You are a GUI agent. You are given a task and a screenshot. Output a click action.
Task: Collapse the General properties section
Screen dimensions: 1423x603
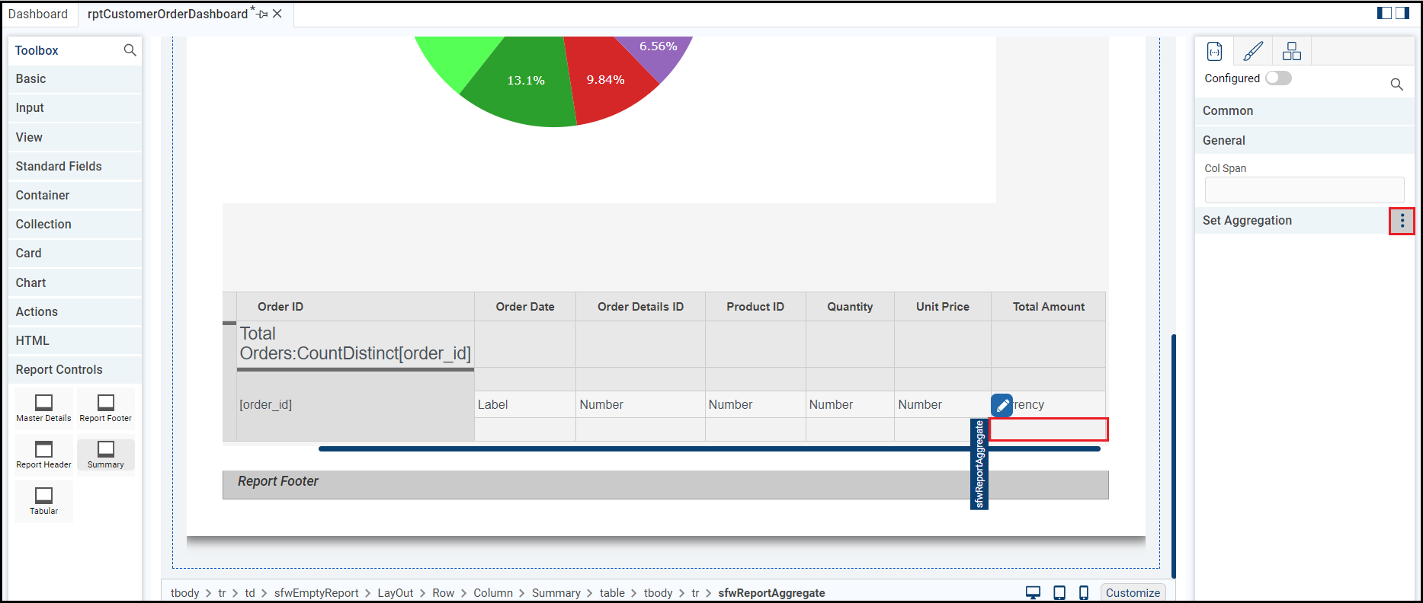tap(1304, 141)
